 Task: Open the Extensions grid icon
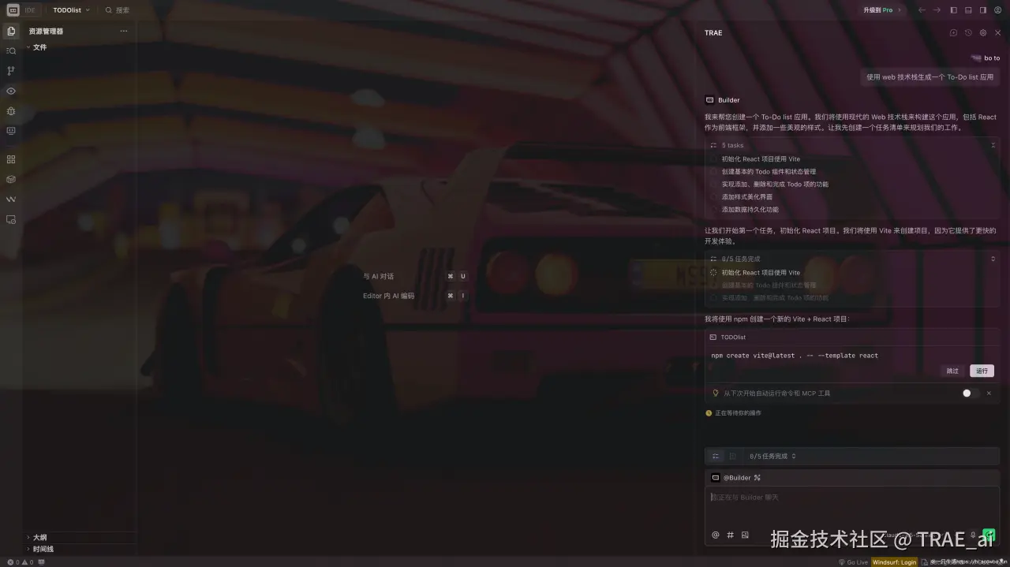click(x=11, y=159)
